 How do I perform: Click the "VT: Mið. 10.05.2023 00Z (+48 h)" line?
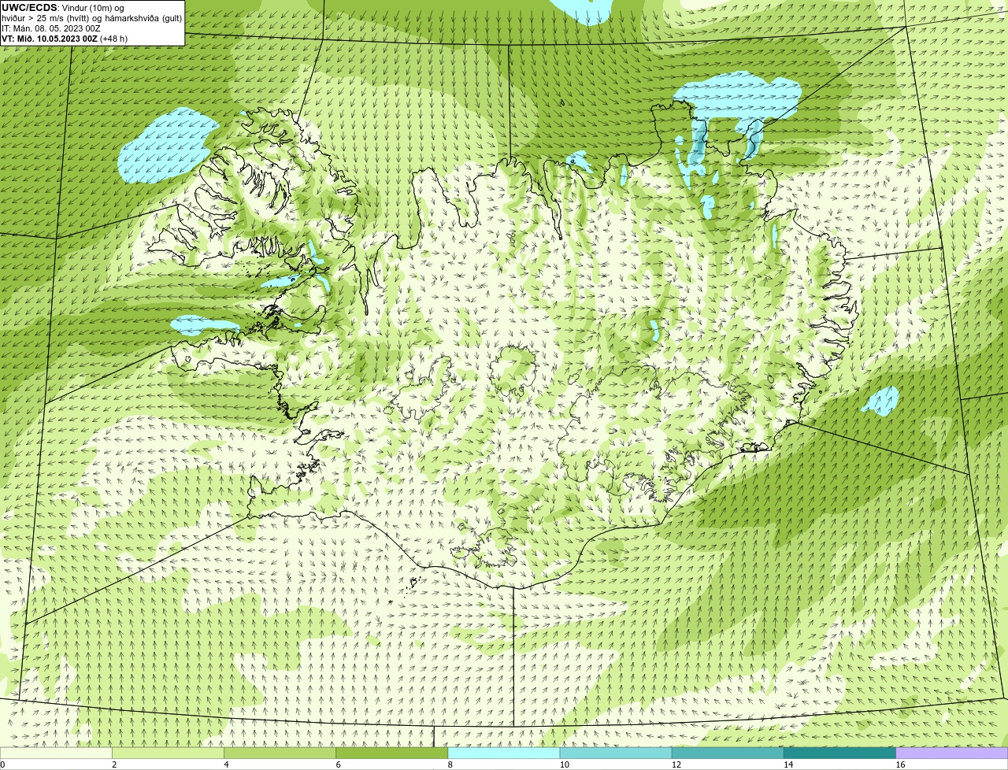point(65,38)
